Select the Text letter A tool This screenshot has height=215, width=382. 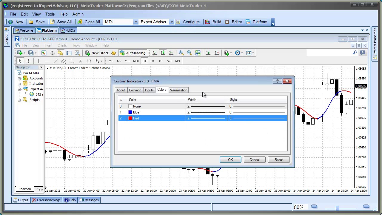tap(80, 61)
